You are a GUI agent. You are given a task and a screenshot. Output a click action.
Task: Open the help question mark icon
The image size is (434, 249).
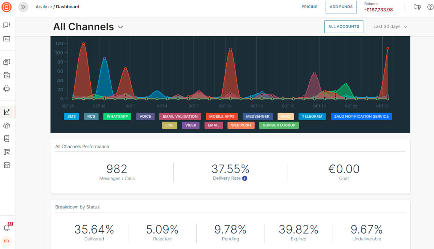(x=430, y=7)
